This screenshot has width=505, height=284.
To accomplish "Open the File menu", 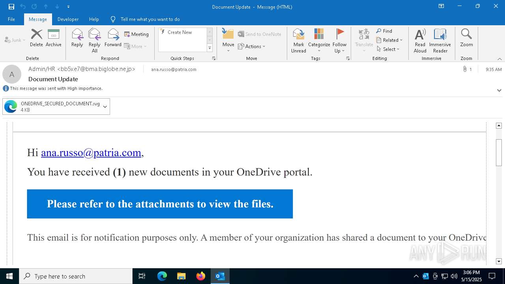I will (11, 19).
